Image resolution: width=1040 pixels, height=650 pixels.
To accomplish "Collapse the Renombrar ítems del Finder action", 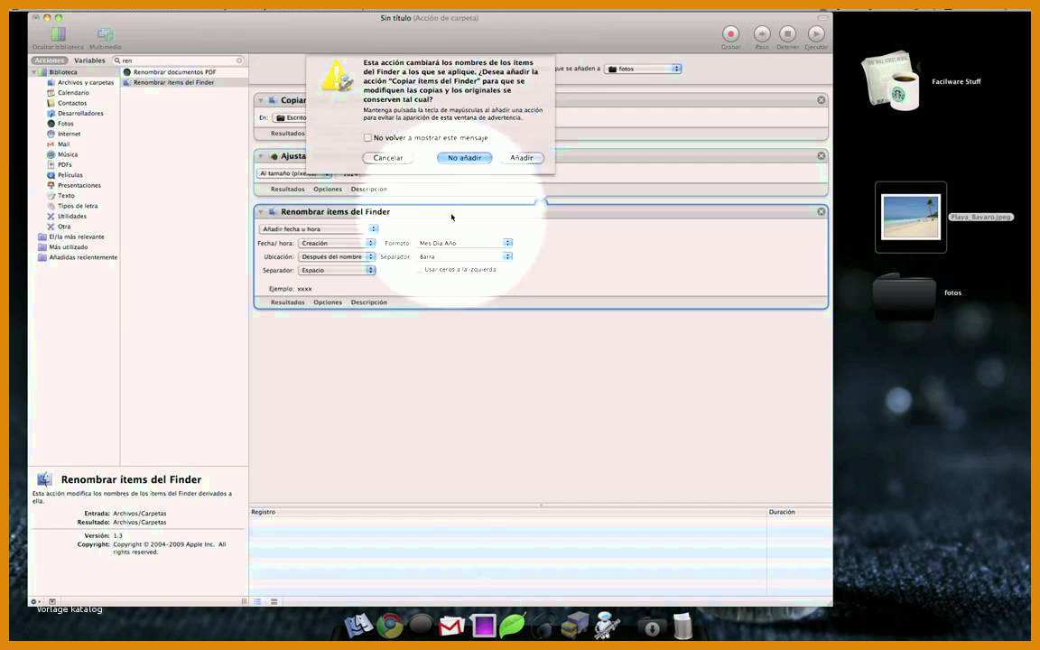I will point(261,212).
